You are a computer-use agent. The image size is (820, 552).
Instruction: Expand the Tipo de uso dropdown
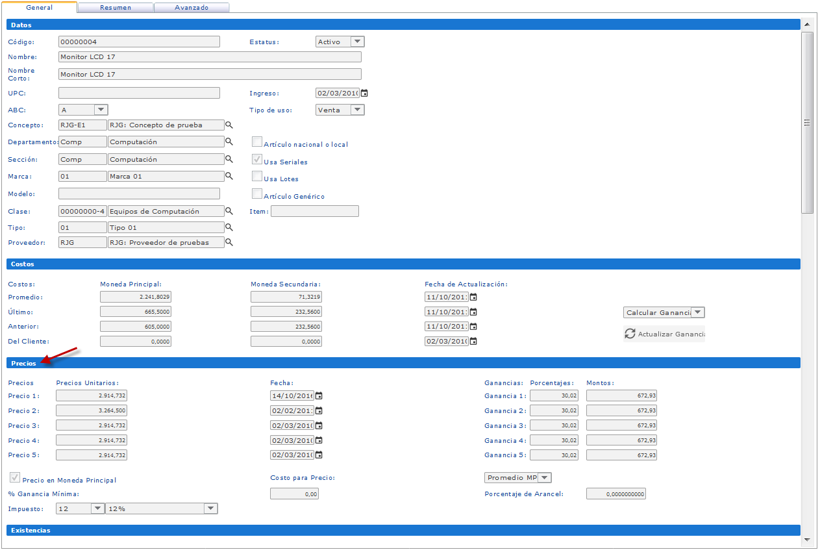357,110
